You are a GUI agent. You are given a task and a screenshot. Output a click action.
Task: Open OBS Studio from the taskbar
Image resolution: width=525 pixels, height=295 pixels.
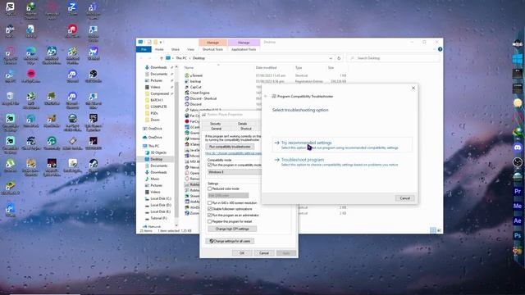(518, 162)
